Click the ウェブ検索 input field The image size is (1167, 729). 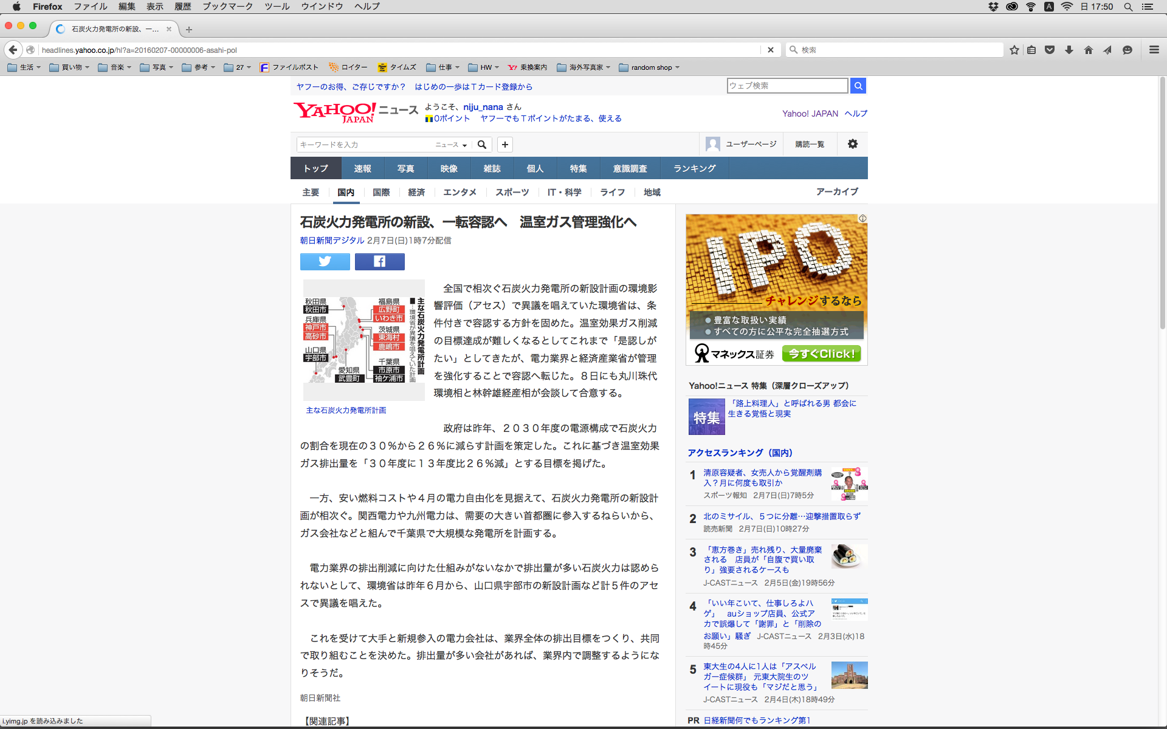[x=787, y=86]
